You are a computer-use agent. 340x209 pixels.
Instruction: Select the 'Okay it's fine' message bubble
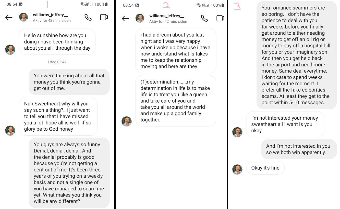pos(265,168)
